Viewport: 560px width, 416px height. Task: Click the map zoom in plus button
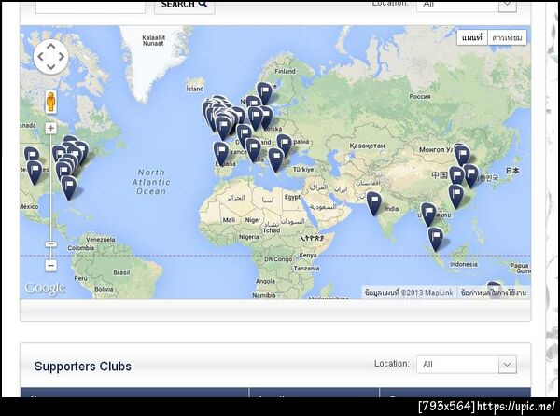pyautogui.click(x=50, y=129)
